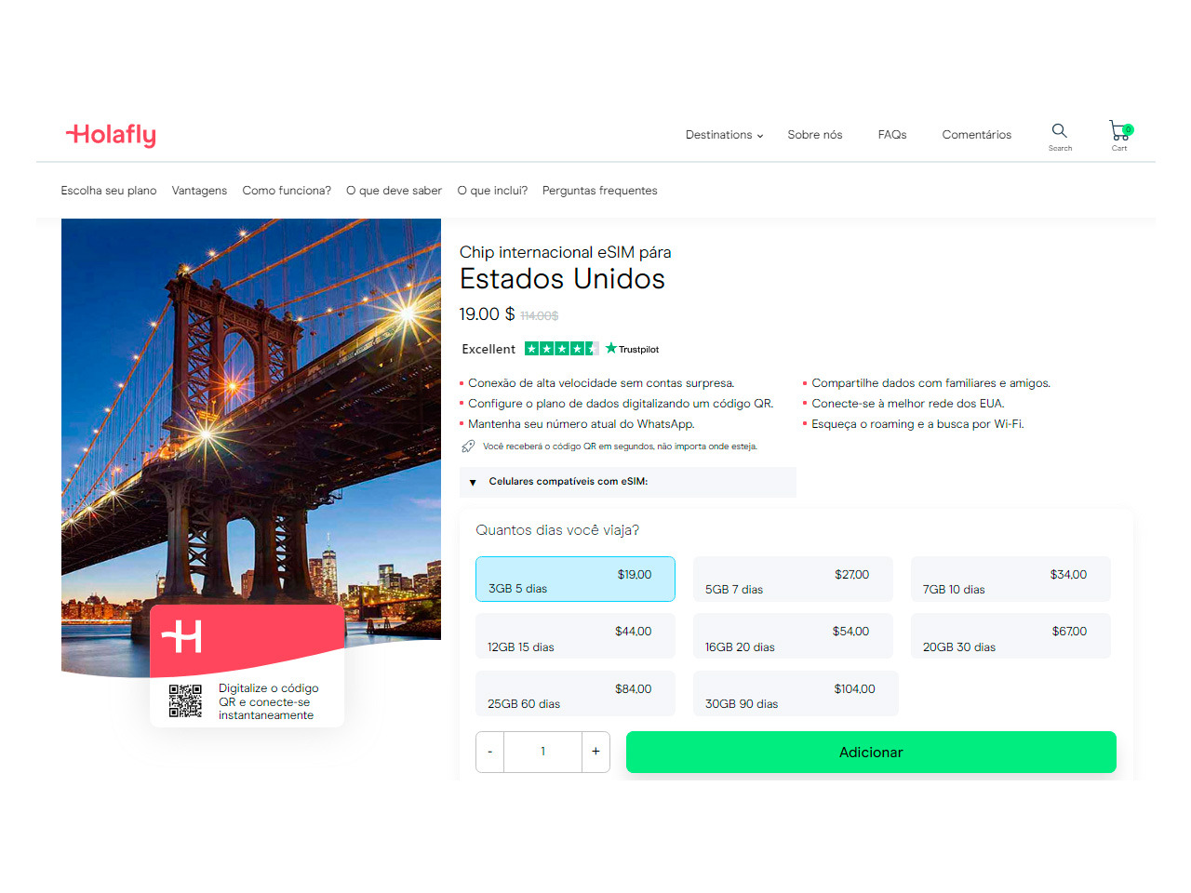Click Configure o plano de dados bullet text
The image size is (1191, 893).
click(x=621, y=404)
